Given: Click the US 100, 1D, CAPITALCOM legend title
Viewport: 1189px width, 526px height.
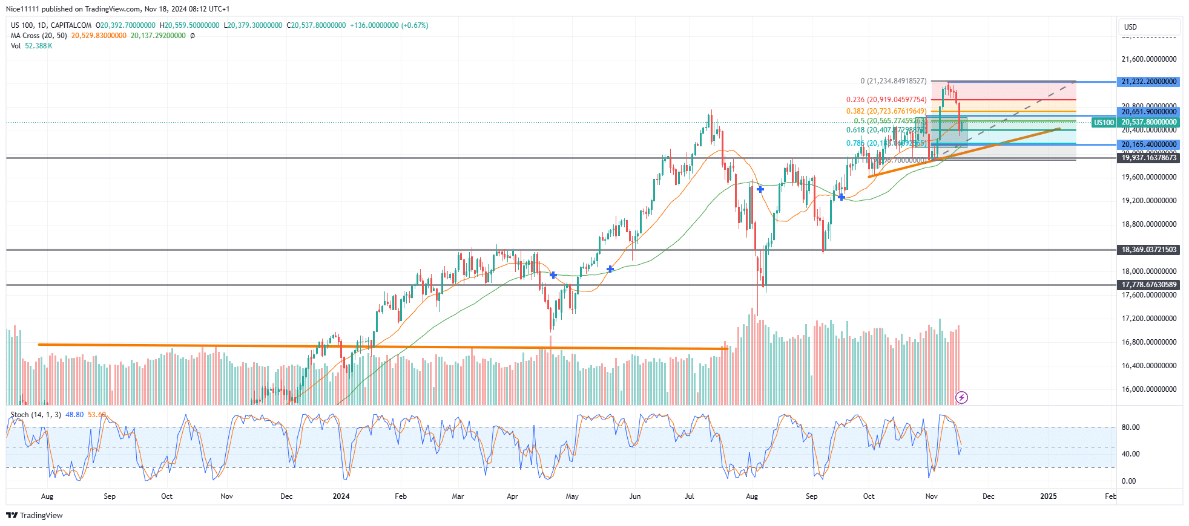Looking at the screenshot, I should pyautogui.click(x=51, y=25).
